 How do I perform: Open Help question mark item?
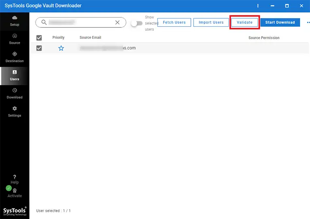(15, 179)
